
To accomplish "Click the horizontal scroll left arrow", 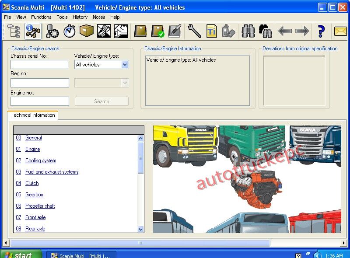I will pyautogui.click(x=6, y=243).
